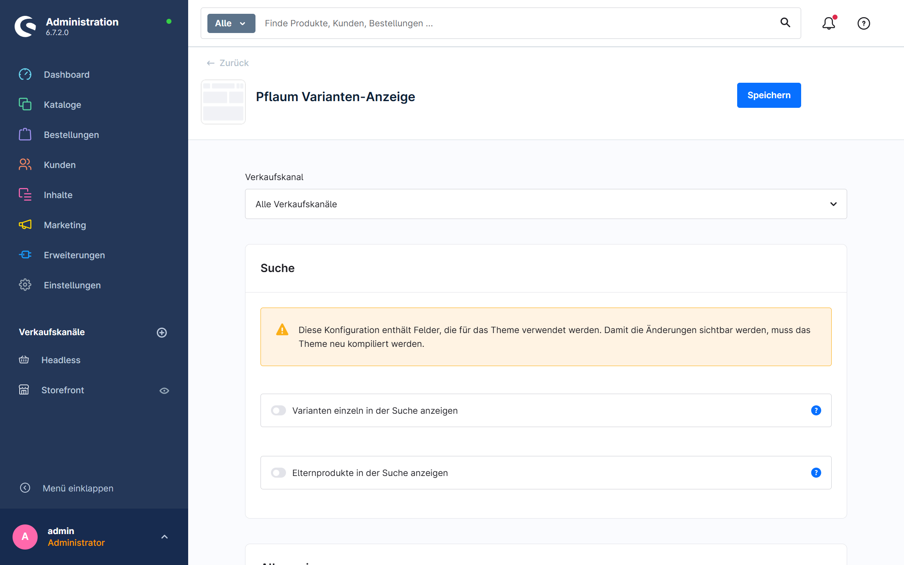
Task: Collapse menu via Menü einklappen icon
Action: pos(25,488)
